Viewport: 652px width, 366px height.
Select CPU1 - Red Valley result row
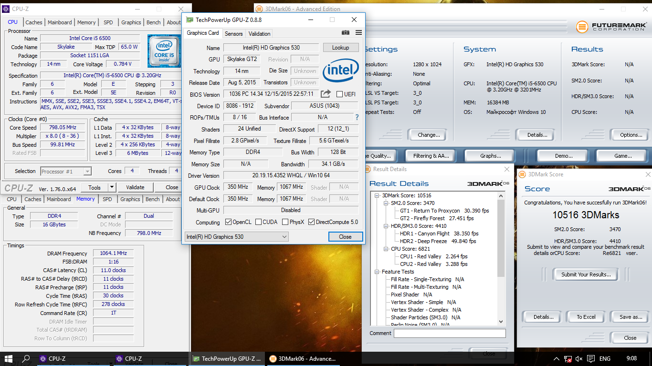pos(433,256)
